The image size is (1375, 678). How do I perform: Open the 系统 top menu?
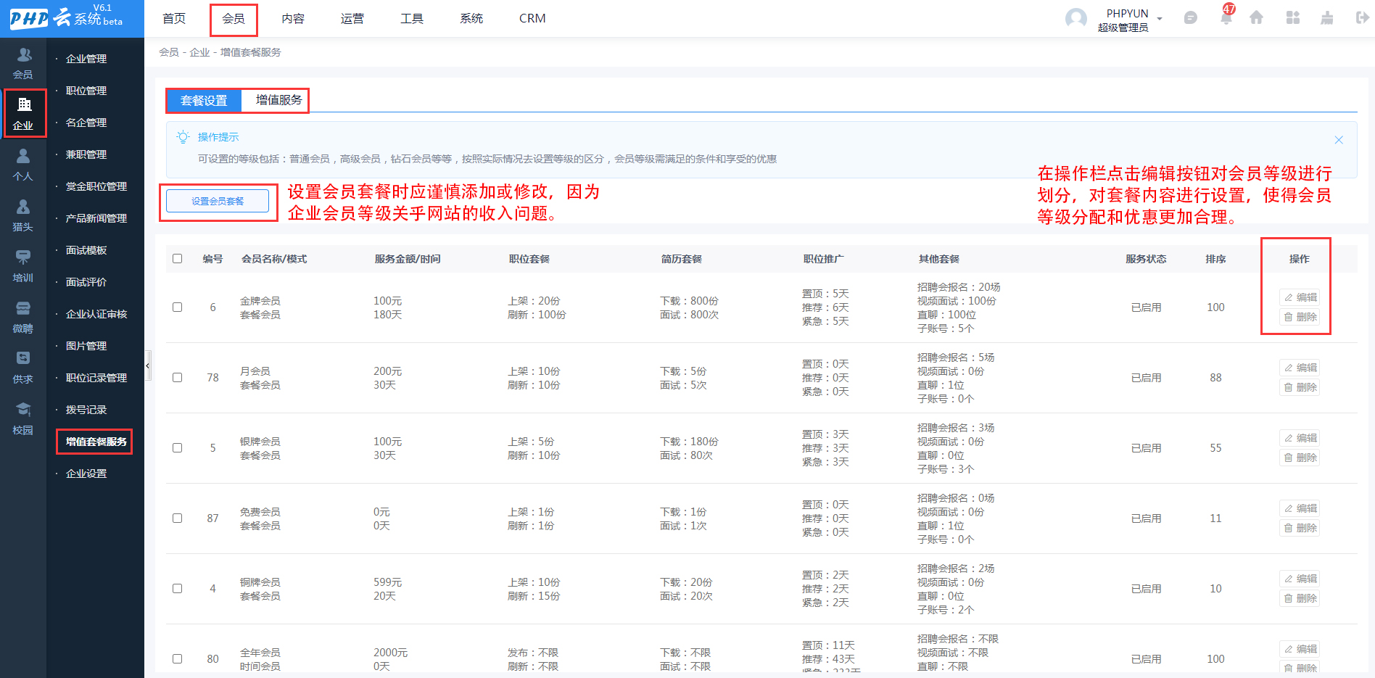(471, 19)
